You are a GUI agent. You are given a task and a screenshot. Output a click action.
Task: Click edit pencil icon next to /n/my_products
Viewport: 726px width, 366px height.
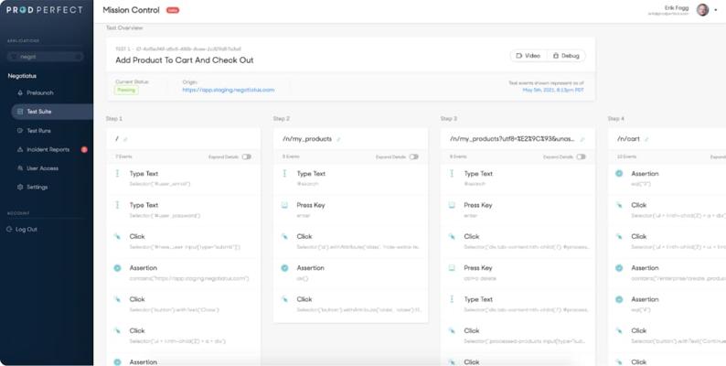click(x=338, y=139)
